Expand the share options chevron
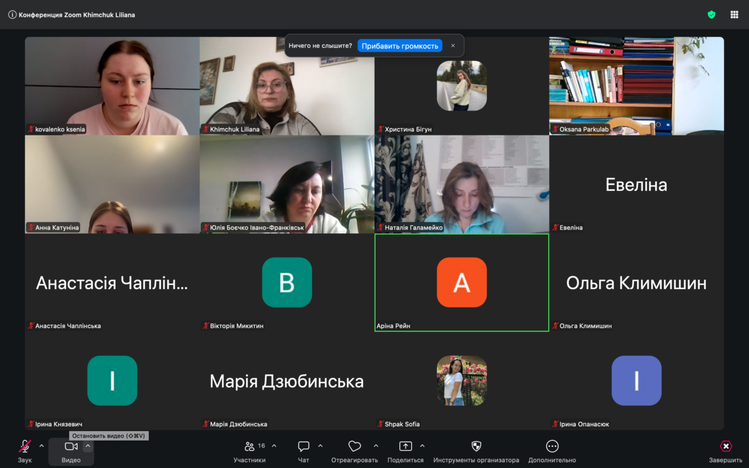Viewport: 749px width, 468px height. [x=422, y=446]
